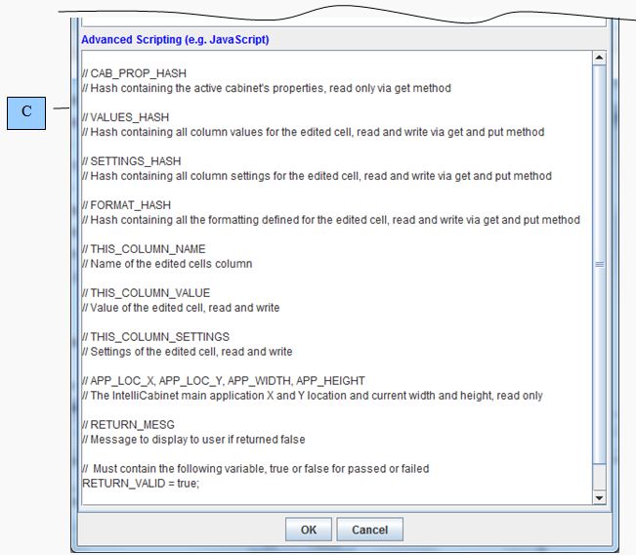Click the vertical scrollbar thumb
Screen dimensions: 636x555
(x=599, y=264)
